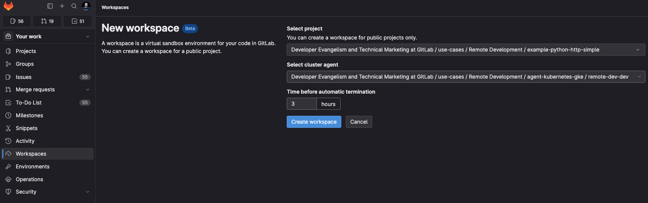Open the search magnifier icon
The image size is (648, 203).
pyautogui.click(x=74, y=6)
